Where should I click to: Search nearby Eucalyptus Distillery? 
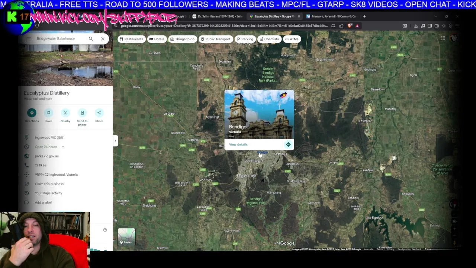(x=65, y=115)
